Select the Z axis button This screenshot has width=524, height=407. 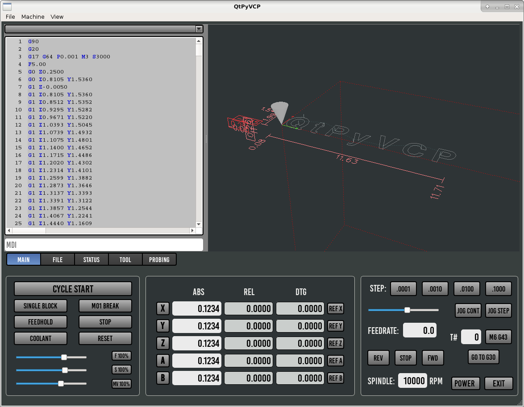tap(163, 343)
